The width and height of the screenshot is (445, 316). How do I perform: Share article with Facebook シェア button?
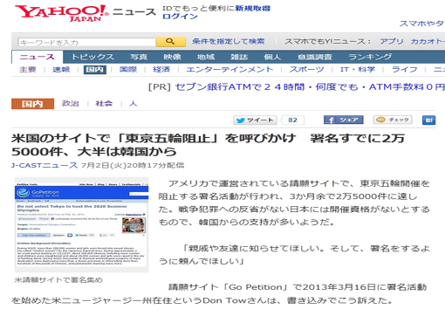(344, 120)
